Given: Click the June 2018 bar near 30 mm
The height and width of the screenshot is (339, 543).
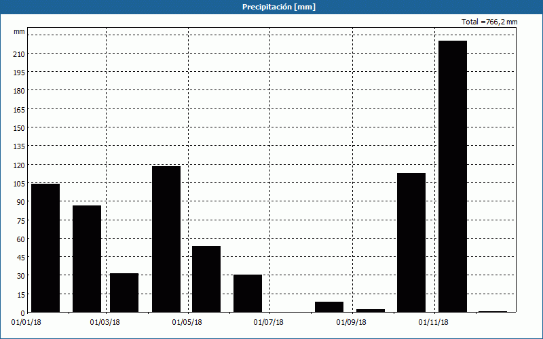Looking at the screenshot, I should pos(248,294).
